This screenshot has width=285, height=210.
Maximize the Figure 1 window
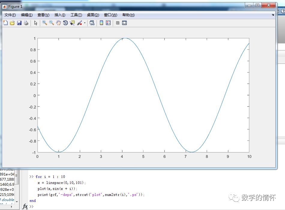point(257,5)
